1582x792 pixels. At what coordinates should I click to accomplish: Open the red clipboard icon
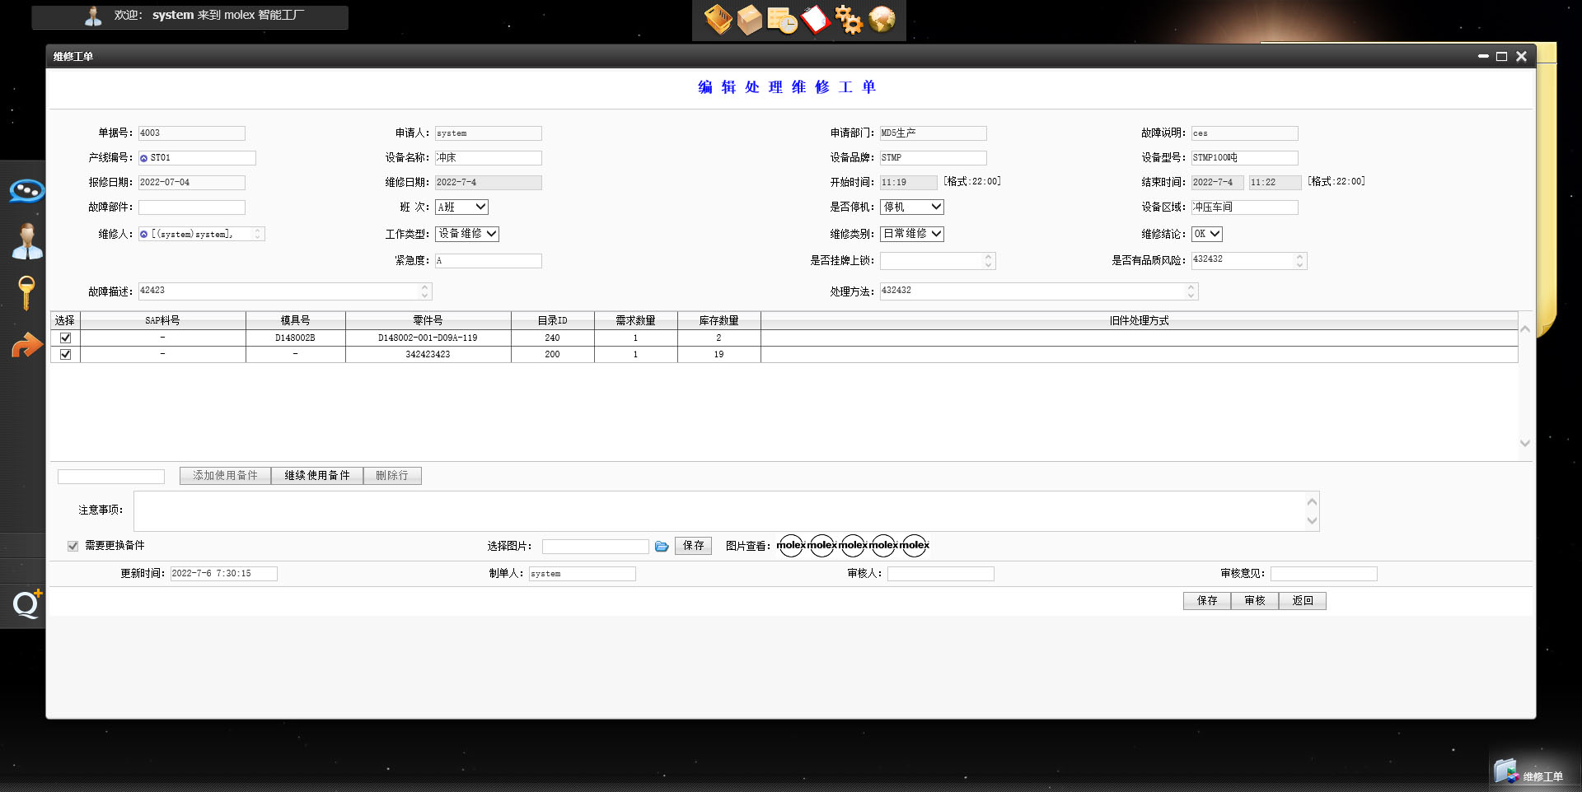click(x=815, y=19)
